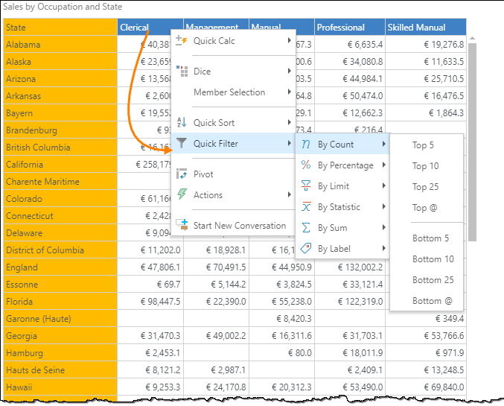This screenshot has width=504, height=406.
Task: Expand the By Label submenu arrow
Action: click(384, 248)
